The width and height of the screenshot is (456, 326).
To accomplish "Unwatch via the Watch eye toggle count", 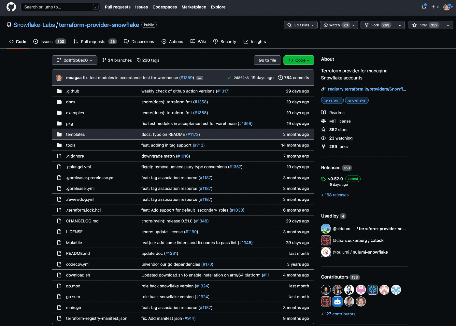I will (x=346, y=25).
